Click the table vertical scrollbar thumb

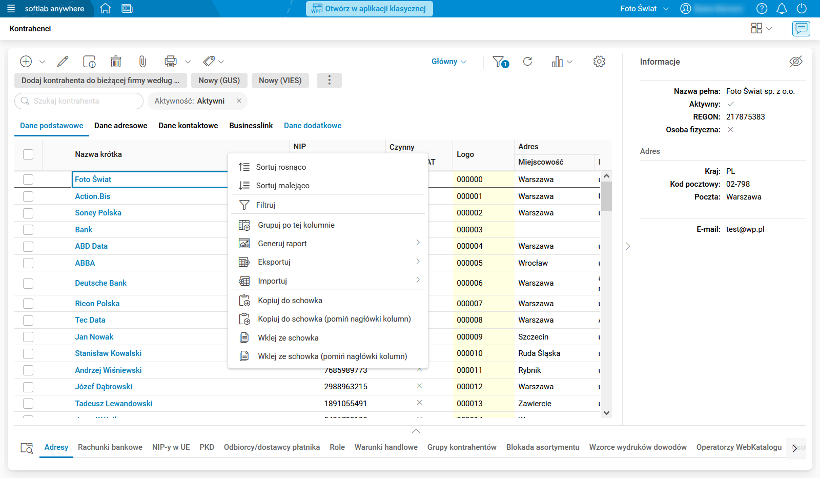[607, 196]
